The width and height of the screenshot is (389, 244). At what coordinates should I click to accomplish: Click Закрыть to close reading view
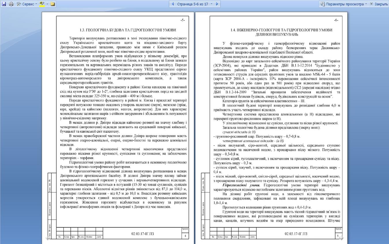[379, 4]
